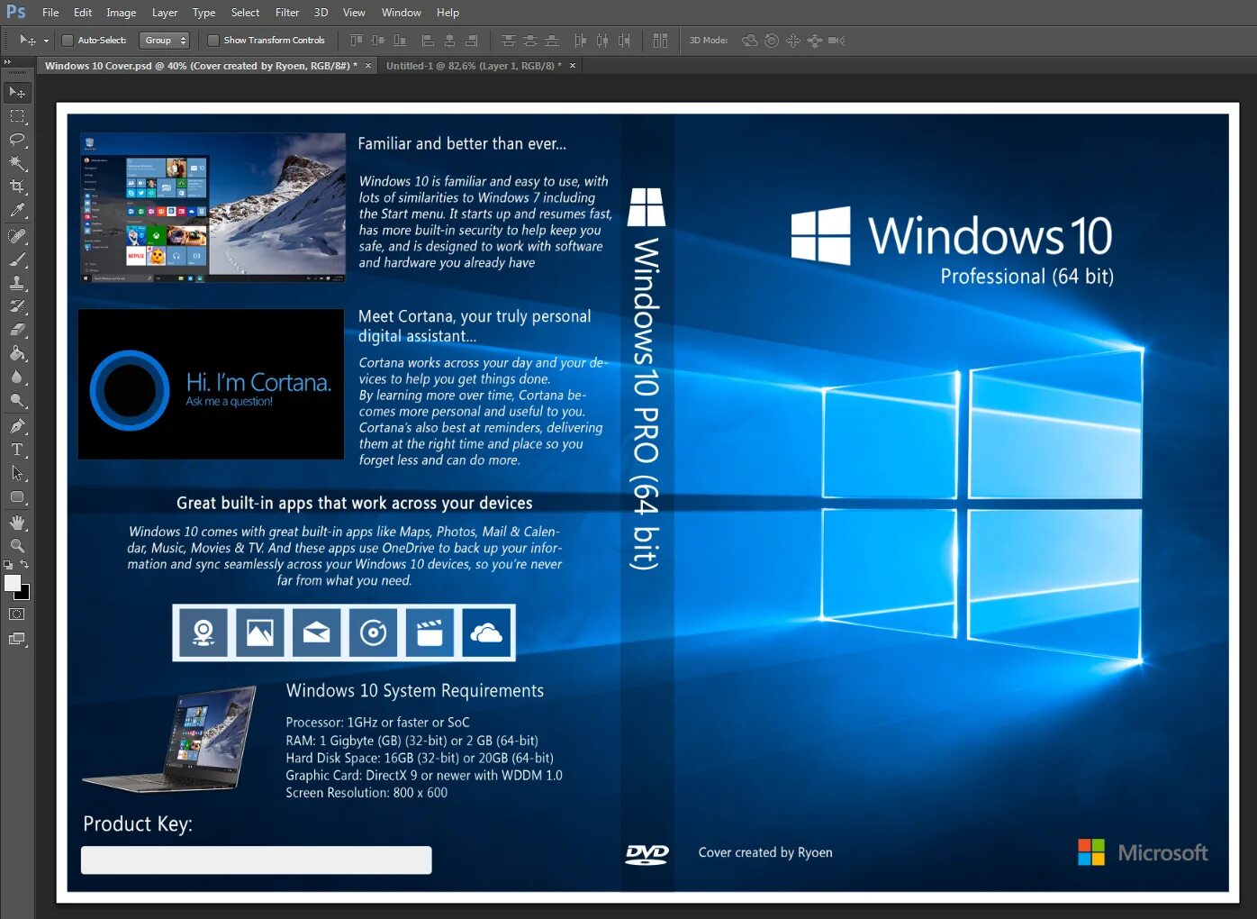Click Distribute Bottom Edges icon
Screen dimensions: 1257x919
(552, 41)
